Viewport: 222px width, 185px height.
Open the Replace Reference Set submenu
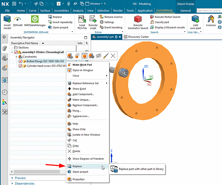(88, 83)
